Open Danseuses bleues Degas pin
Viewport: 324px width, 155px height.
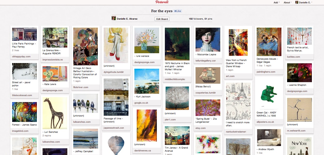coord(269,42)
